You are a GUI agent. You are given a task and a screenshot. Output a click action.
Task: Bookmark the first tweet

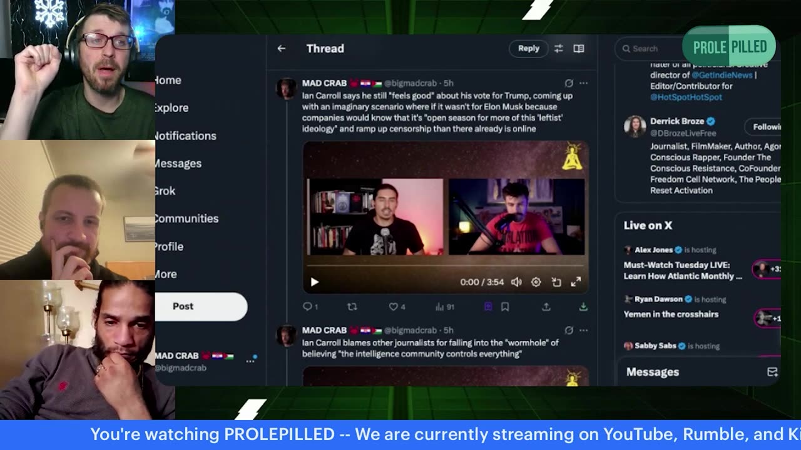click(505, 307)
